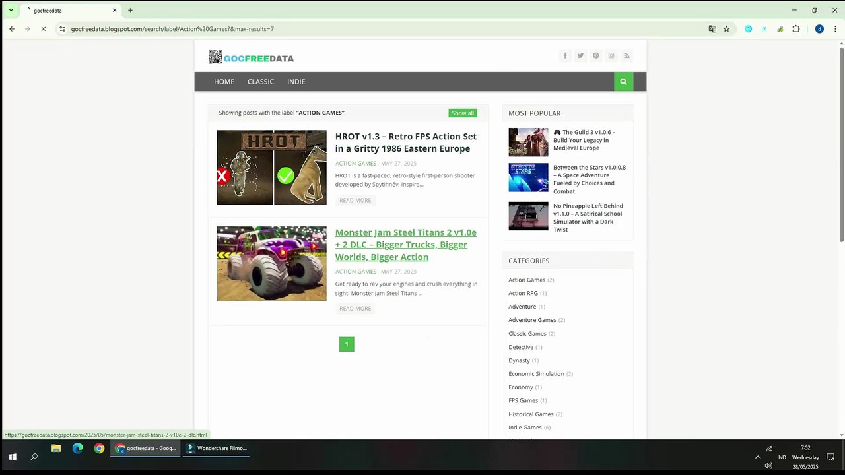Open The Guild 3 popular post thumbnail
This screenshot has height=475, width=845.
point(528,142)
